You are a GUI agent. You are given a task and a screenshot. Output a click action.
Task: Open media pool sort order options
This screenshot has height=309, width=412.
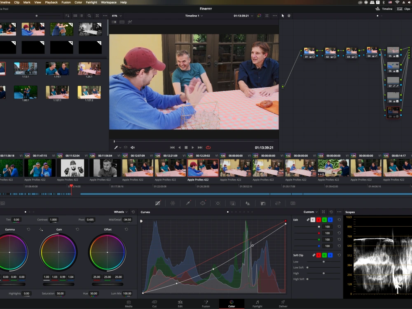67,16
